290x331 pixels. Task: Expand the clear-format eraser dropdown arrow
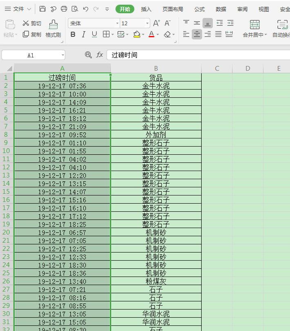[174, 35]
